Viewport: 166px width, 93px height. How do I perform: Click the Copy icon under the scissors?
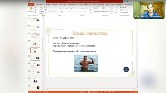pyautogui.click(x=35, y=10)
